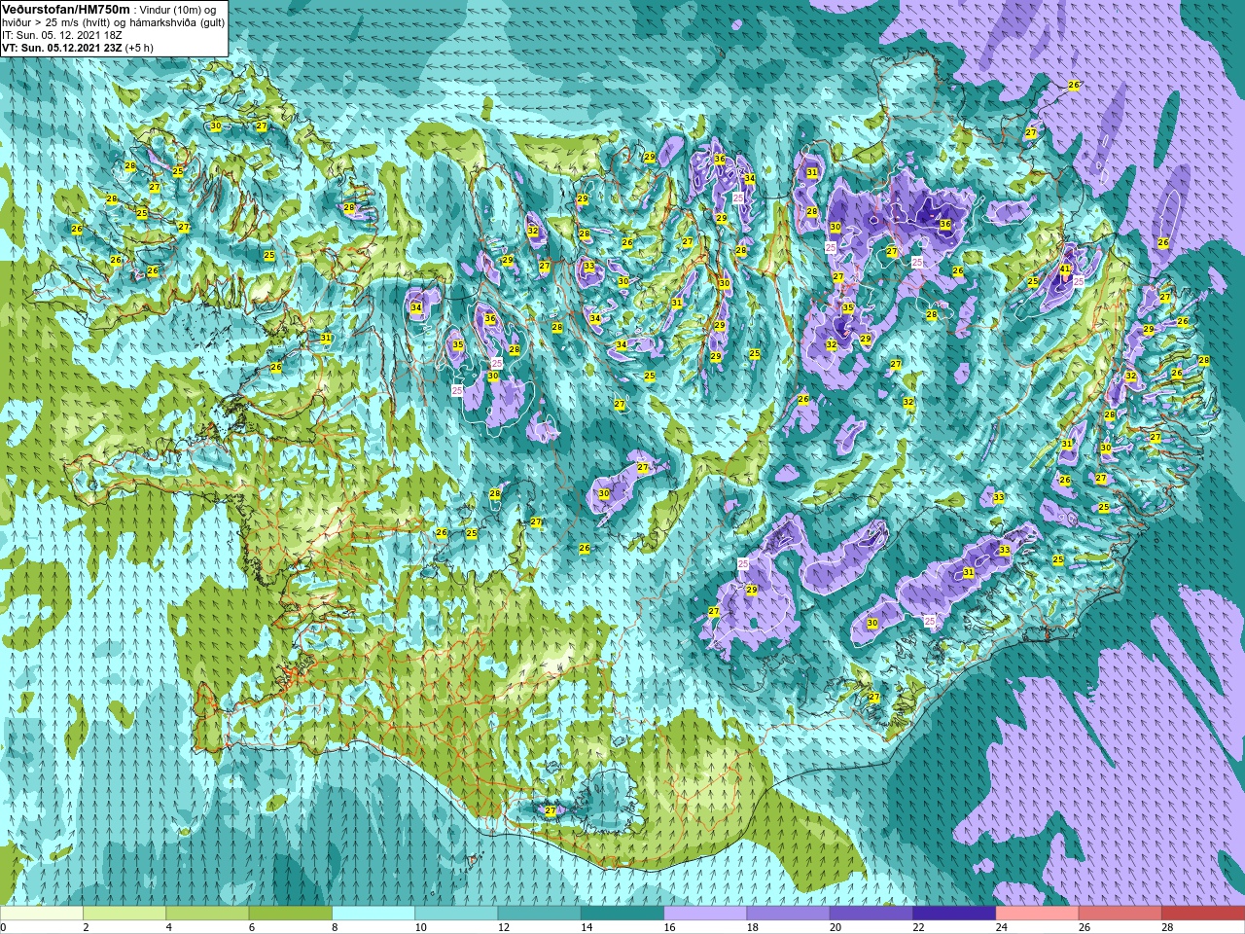Viewport: 1245px width, 934px height.
Task: Select the 'VT: Sun. 05.12.2021 23Z (+5 h)' line
Action: tap(78, 47)
